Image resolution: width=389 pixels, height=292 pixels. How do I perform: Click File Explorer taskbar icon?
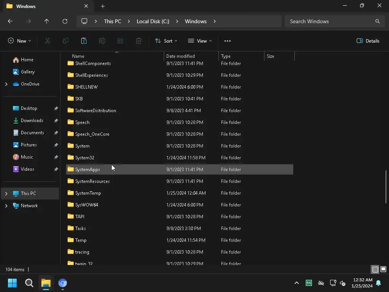[x=46, y=283]
